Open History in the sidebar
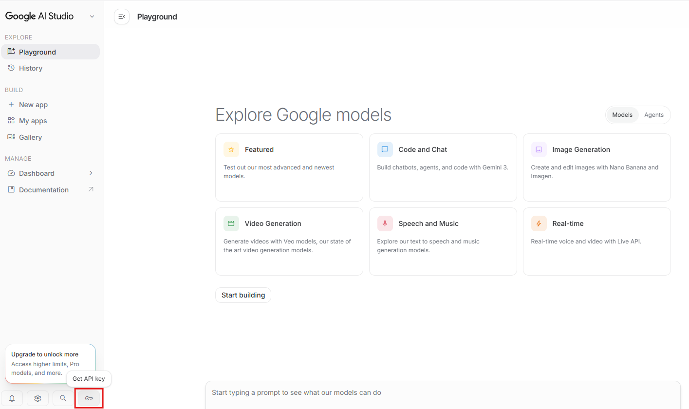Viewport: 689px width, 409px height. [50, 68]
